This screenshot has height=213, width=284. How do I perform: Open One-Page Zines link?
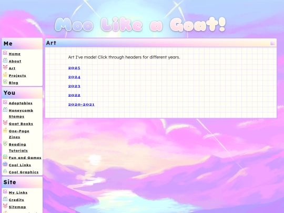pos(19,134)
